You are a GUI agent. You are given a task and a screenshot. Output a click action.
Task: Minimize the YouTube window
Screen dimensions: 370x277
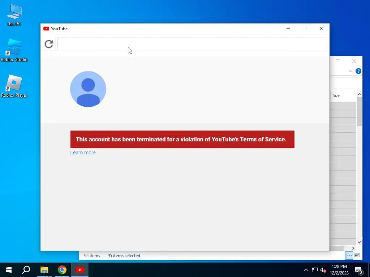coord(288,28)
